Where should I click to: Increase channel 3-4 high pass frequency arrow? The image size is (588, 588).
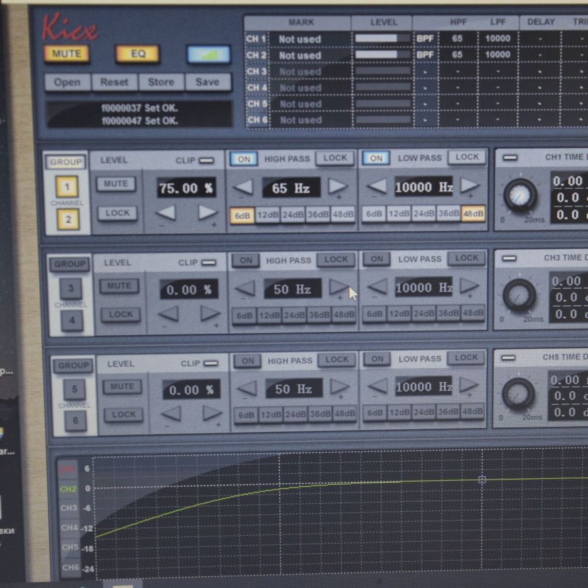tap(338, 287)
